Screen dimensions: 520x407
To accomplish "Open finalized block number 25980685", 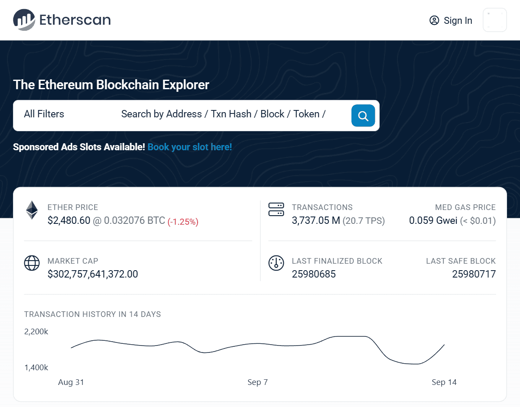I will [314, 274].
